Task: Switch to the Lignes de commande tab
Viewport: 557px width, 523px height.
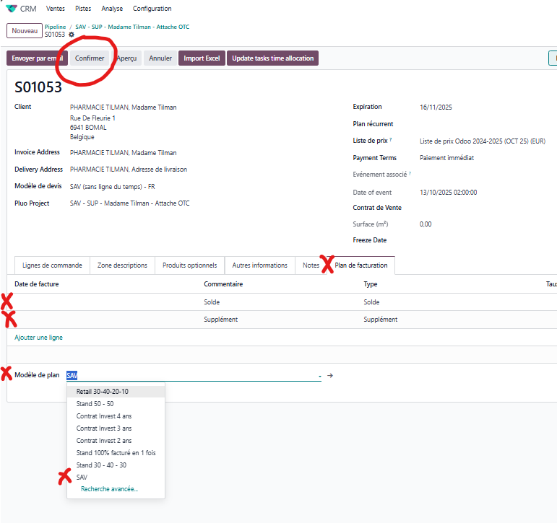Action: click(52, 265)
